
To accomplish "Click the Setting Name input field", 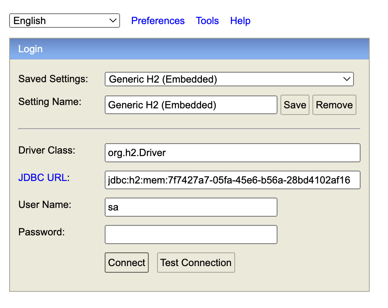I will click(191, 105).
